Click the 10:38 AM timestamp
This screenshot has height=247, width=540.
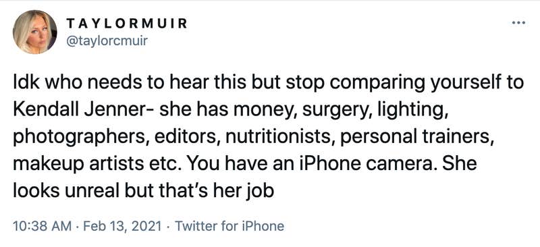click(x=43, y=226)
